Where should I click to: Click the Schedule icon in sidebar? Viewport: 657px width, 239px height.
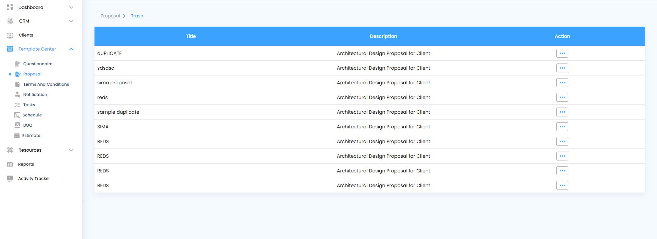coord(17,115)
